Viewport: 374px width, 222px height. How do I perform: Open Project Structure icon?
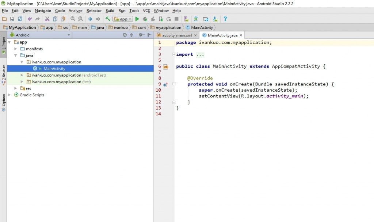tap(206, 19)
